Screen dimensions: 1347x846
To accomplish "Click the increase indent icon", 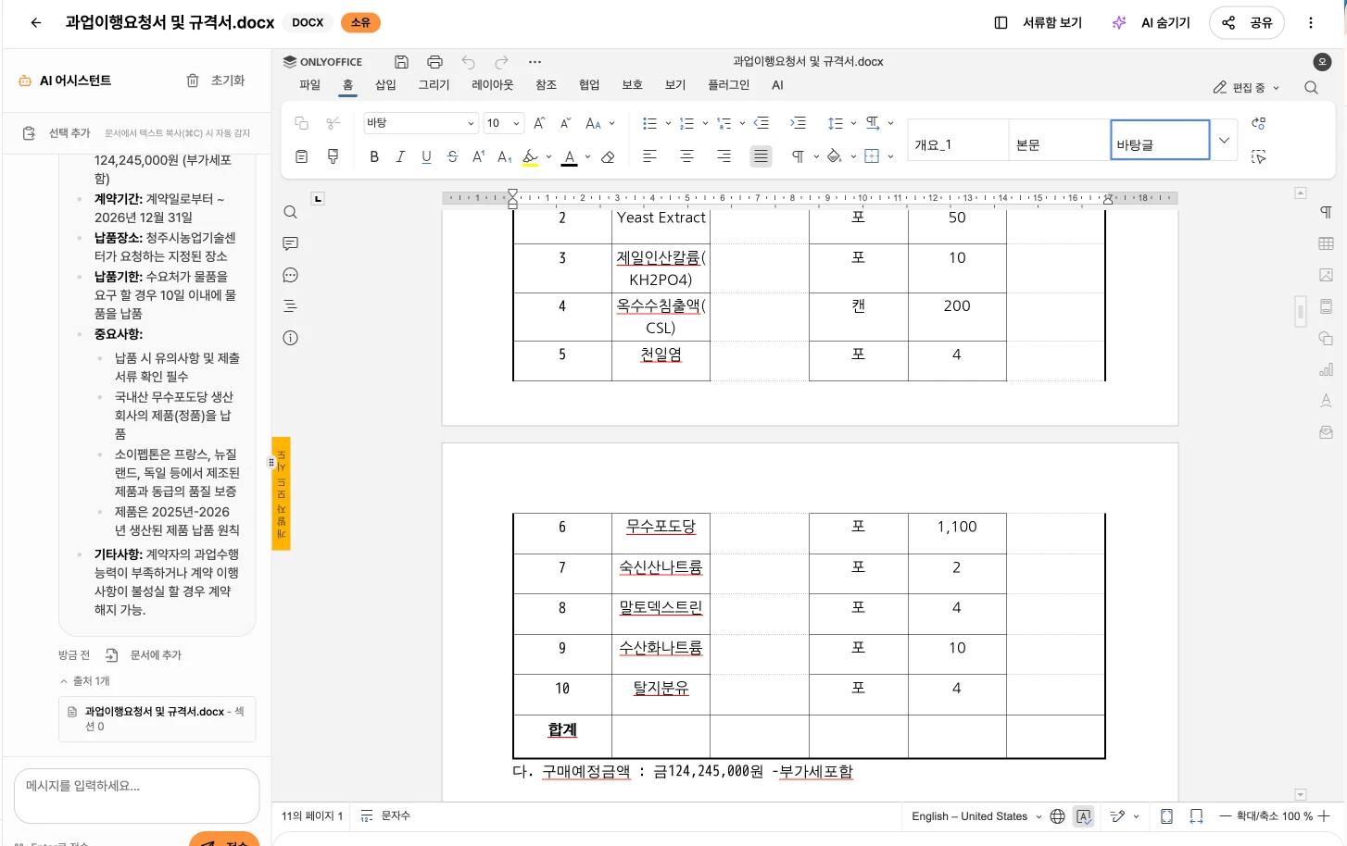I will coord(798,123).
